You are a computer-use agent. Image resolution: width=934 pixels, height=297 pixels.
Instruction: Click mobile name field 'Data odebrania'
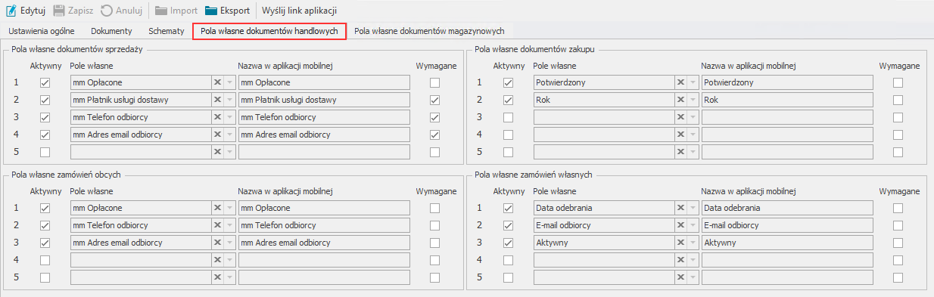click(x=787, y=208)
